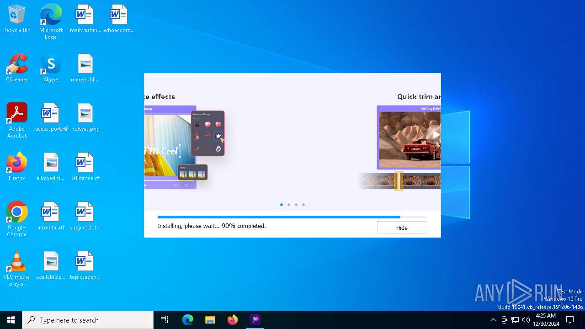Open the volume tray icon

tap(526, 320)
